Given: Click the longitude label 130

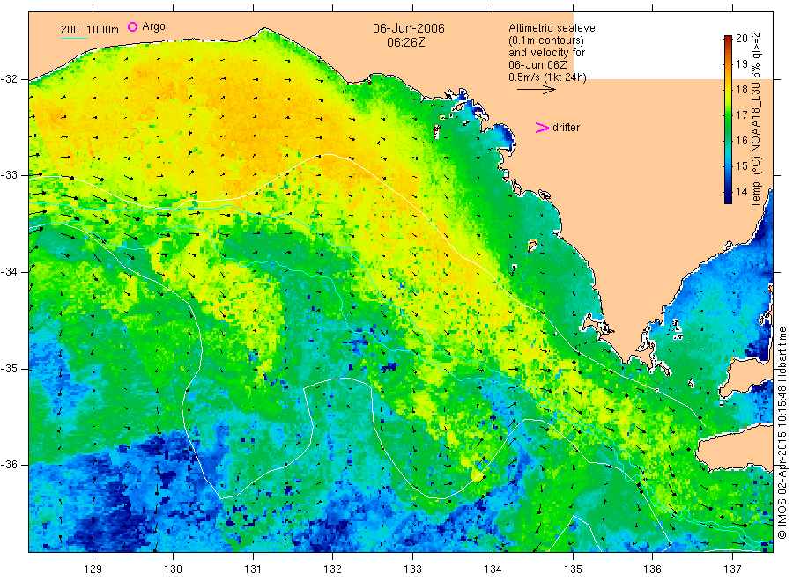Looking at the screenshot, I should click(173, 570).
